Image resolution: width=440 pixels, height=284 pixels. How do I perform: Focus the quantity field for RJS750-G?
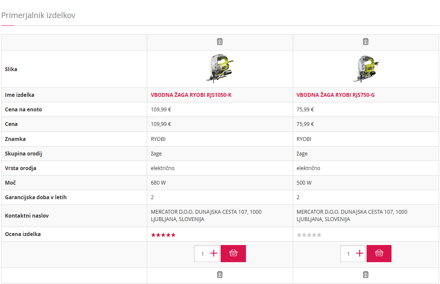pos(348,254)
